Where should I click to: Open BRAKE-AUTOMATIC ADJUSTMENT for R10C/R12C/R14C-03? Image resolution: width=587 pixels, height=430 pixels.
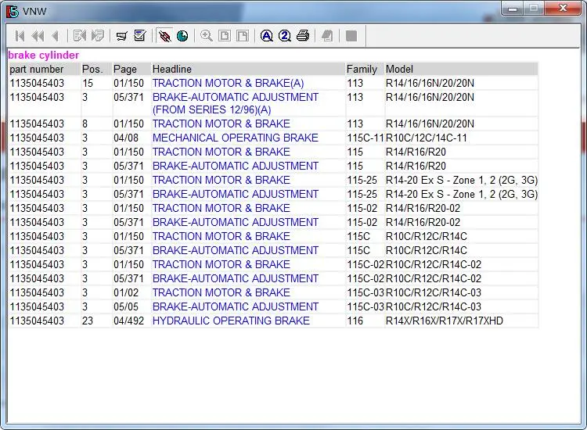(235, 306)
